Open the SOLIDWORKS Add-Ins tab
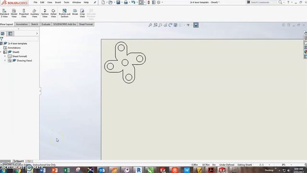The width and height of the screenshot is (307, 173). coord(64,24)
